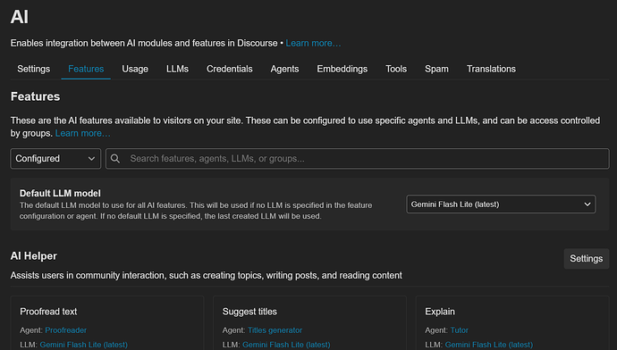
Task: Open the Tutor agent link
Action: pyautogui.click(x=460, y=330)
